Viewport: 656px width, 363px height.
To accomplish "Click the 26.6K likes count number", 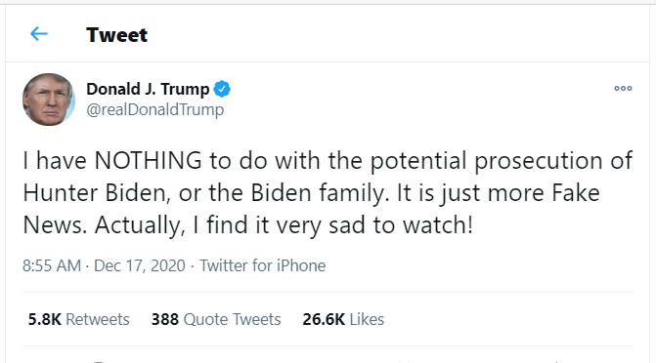I will pos(324,319).
